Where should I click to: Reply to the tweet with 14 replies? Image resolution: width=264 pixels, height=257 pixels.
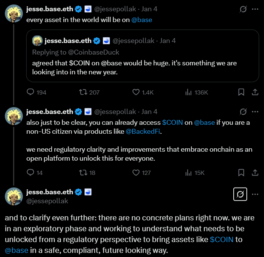31,172
